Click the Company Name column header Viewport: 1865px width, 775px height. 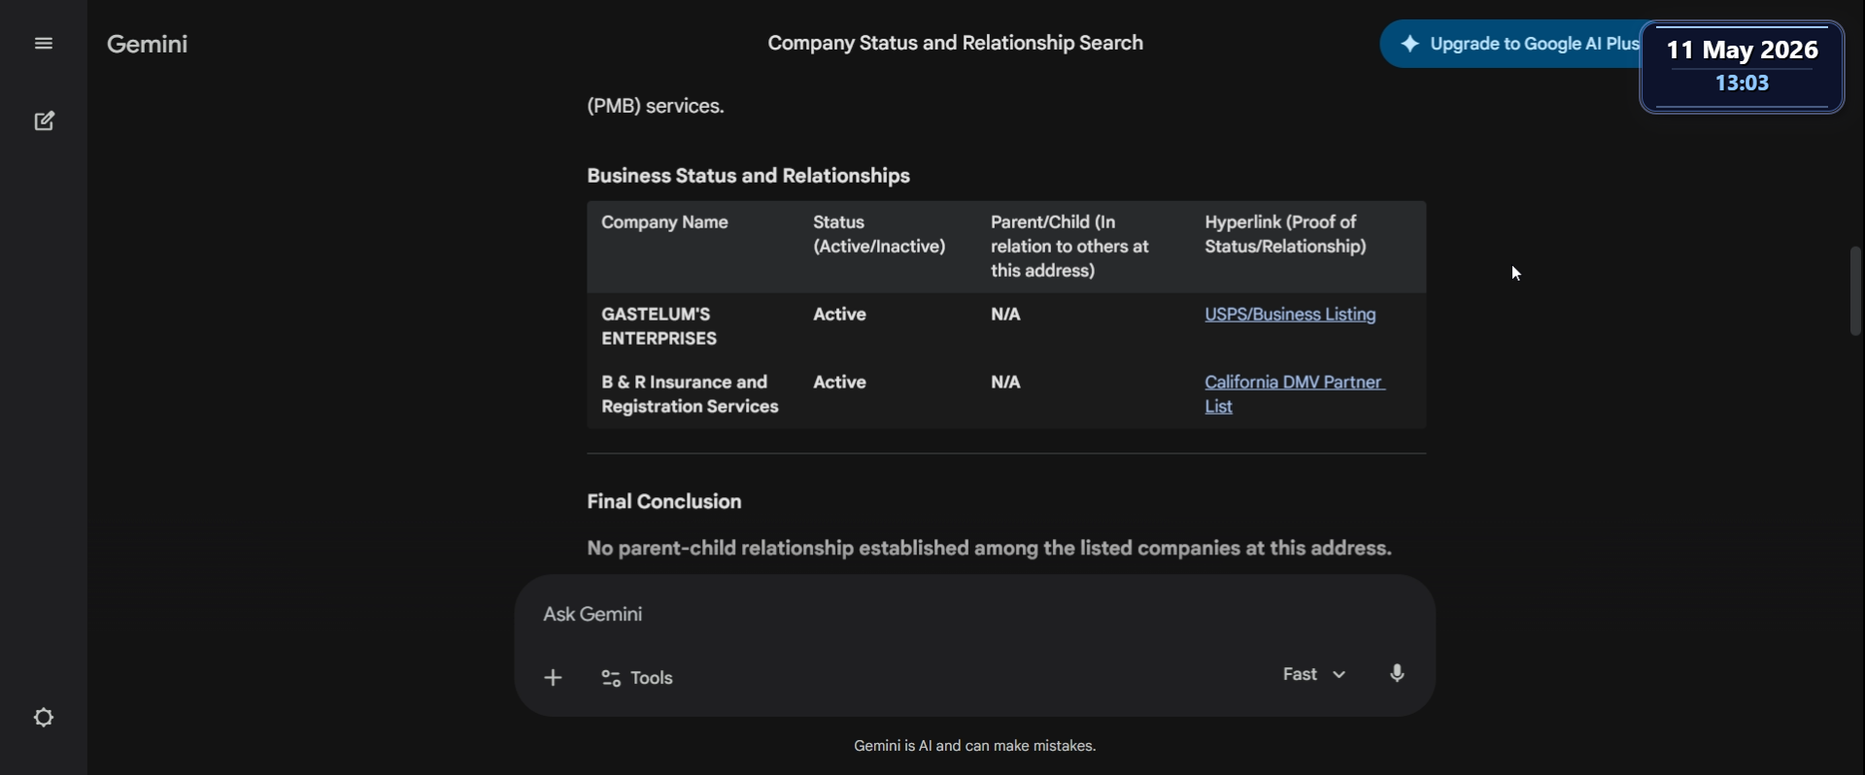tap(664, 222)
